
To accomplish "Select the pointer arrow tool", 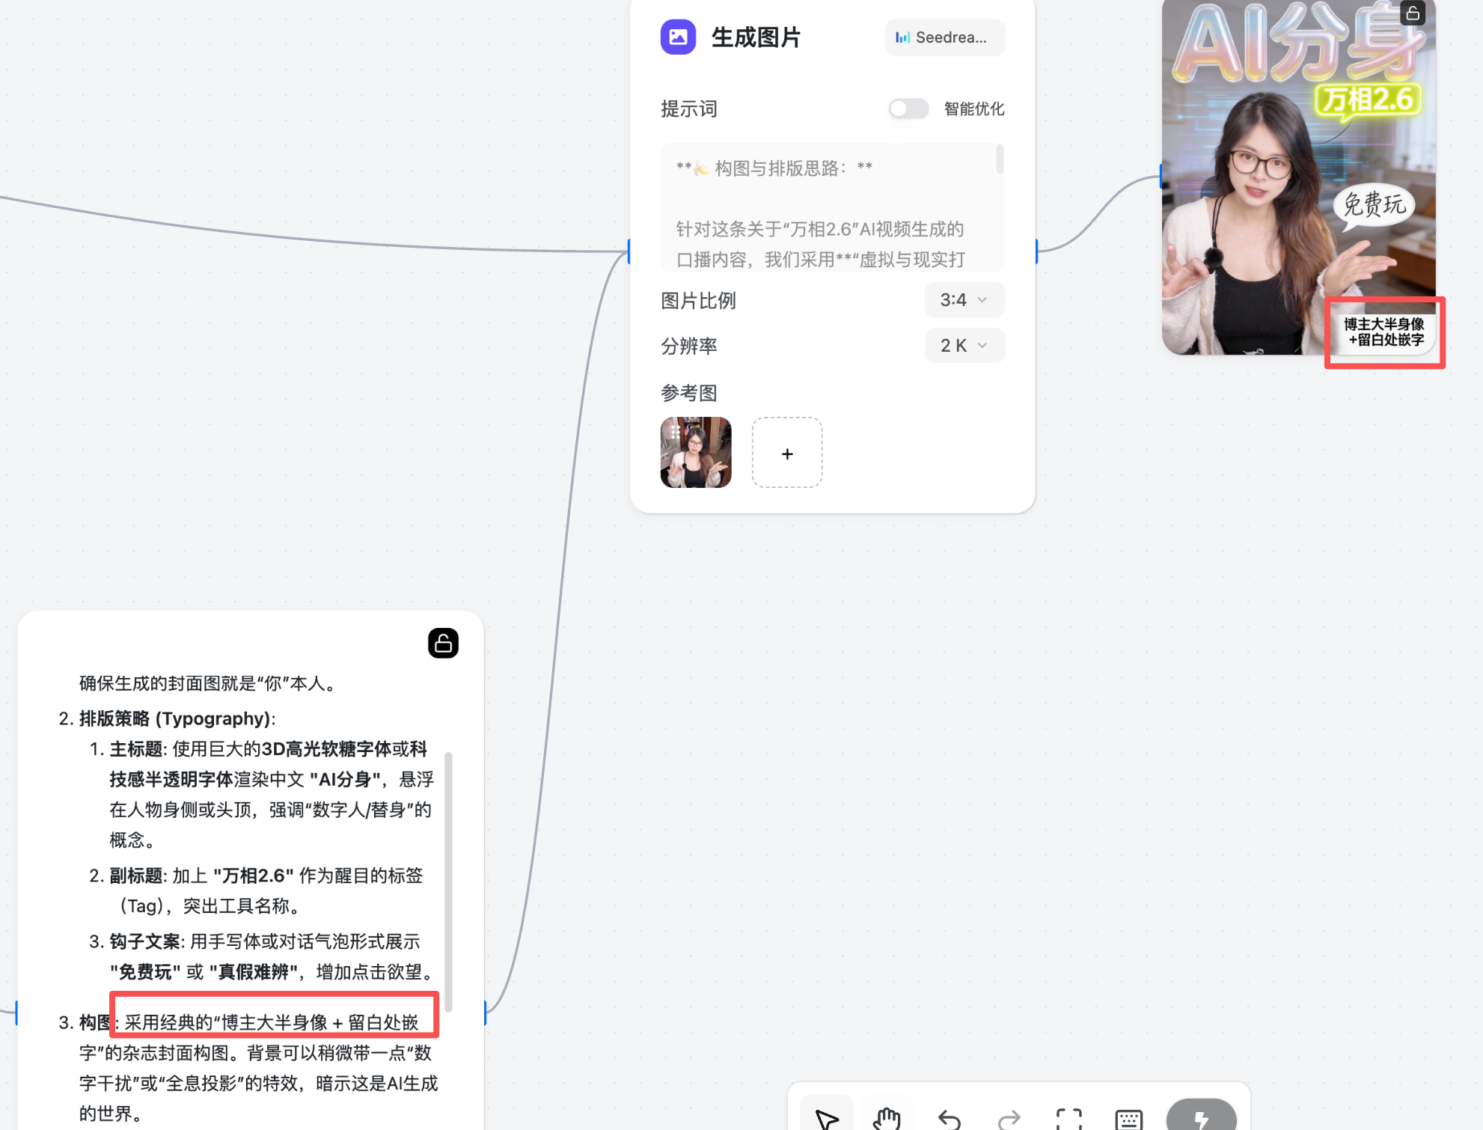I will click(x=827, y=1118).
